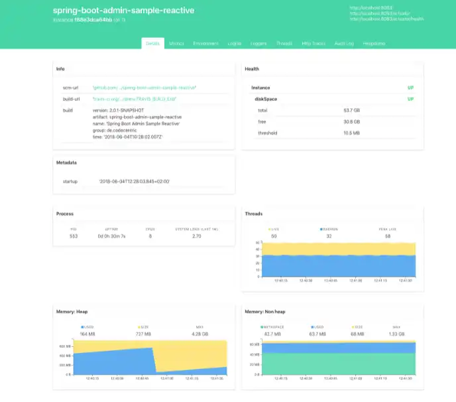Click the Threads area chart
Image resolution: width=456 pixels, height=402 pixels.
point(339,259)
